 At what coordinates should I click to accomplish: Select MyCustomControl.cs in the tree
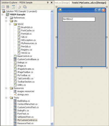[27, 120]
